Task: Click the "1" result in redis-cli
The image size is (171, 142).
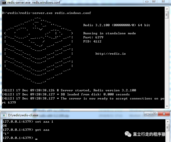Action: coord(6,134)
